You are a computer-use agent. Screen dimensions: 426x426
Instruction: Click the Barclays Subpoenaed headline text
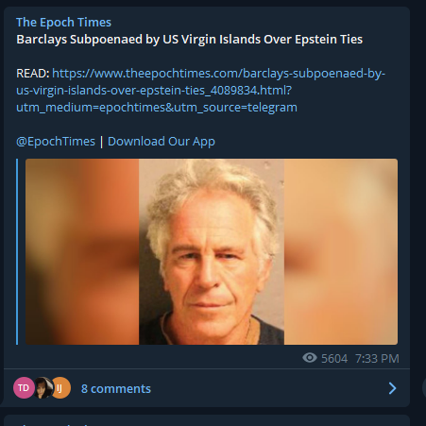click(189, 40)
